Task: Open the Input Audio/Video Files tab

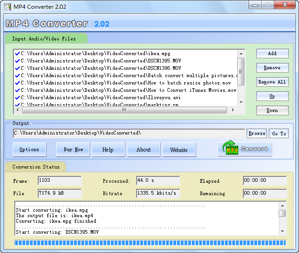Action: click(46, 39)
